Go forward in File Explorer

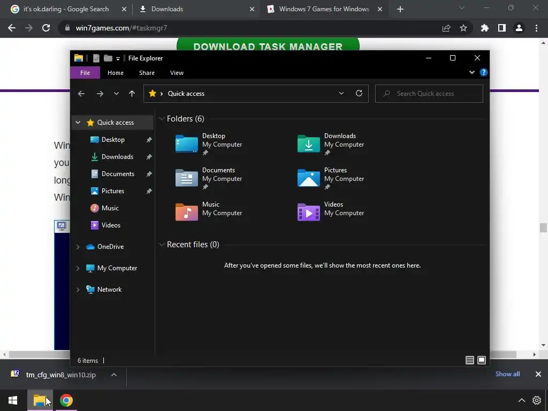pos(100,94)
